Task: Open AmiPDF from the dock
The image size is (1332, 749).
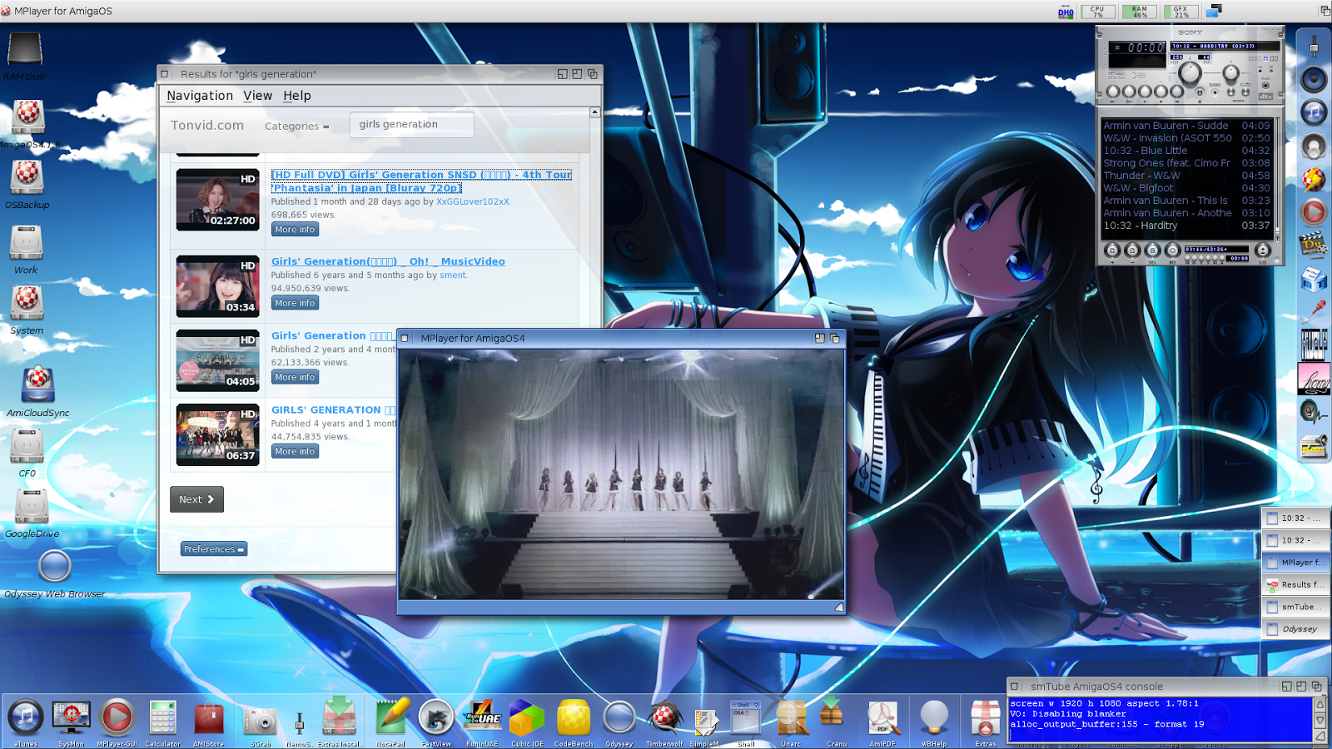Action: click(x=882, y=718)
